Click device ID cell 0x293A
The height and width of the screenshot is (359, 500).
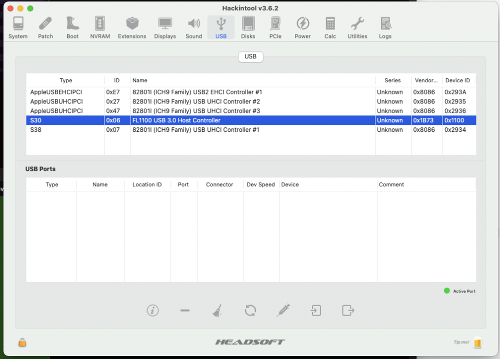coord(455,92)
